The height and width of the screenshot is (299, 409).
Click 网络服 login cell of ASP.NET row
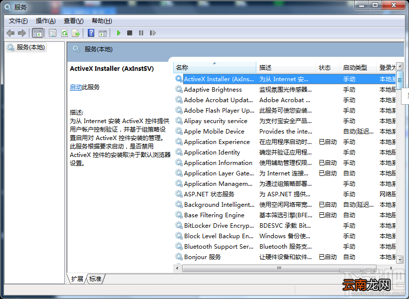tap(388, 194)
